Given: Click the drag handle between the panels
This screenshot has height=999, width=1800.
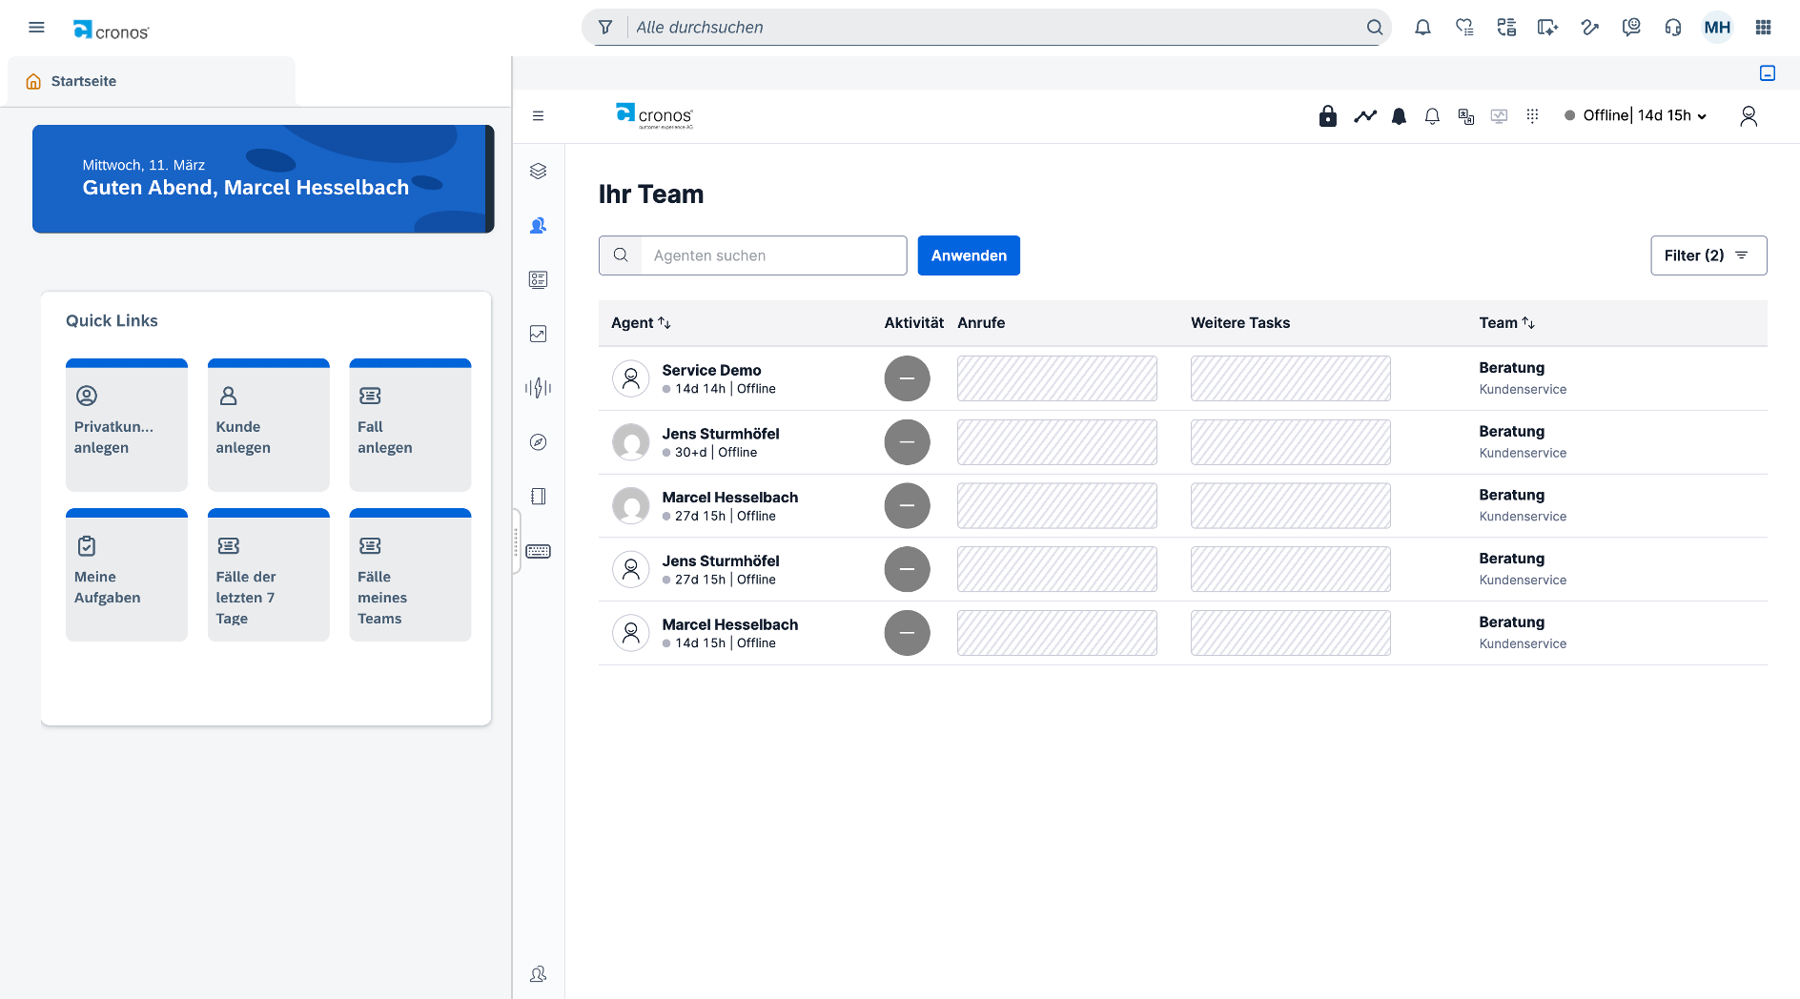Looking at the screenshot, I should 517,542.
